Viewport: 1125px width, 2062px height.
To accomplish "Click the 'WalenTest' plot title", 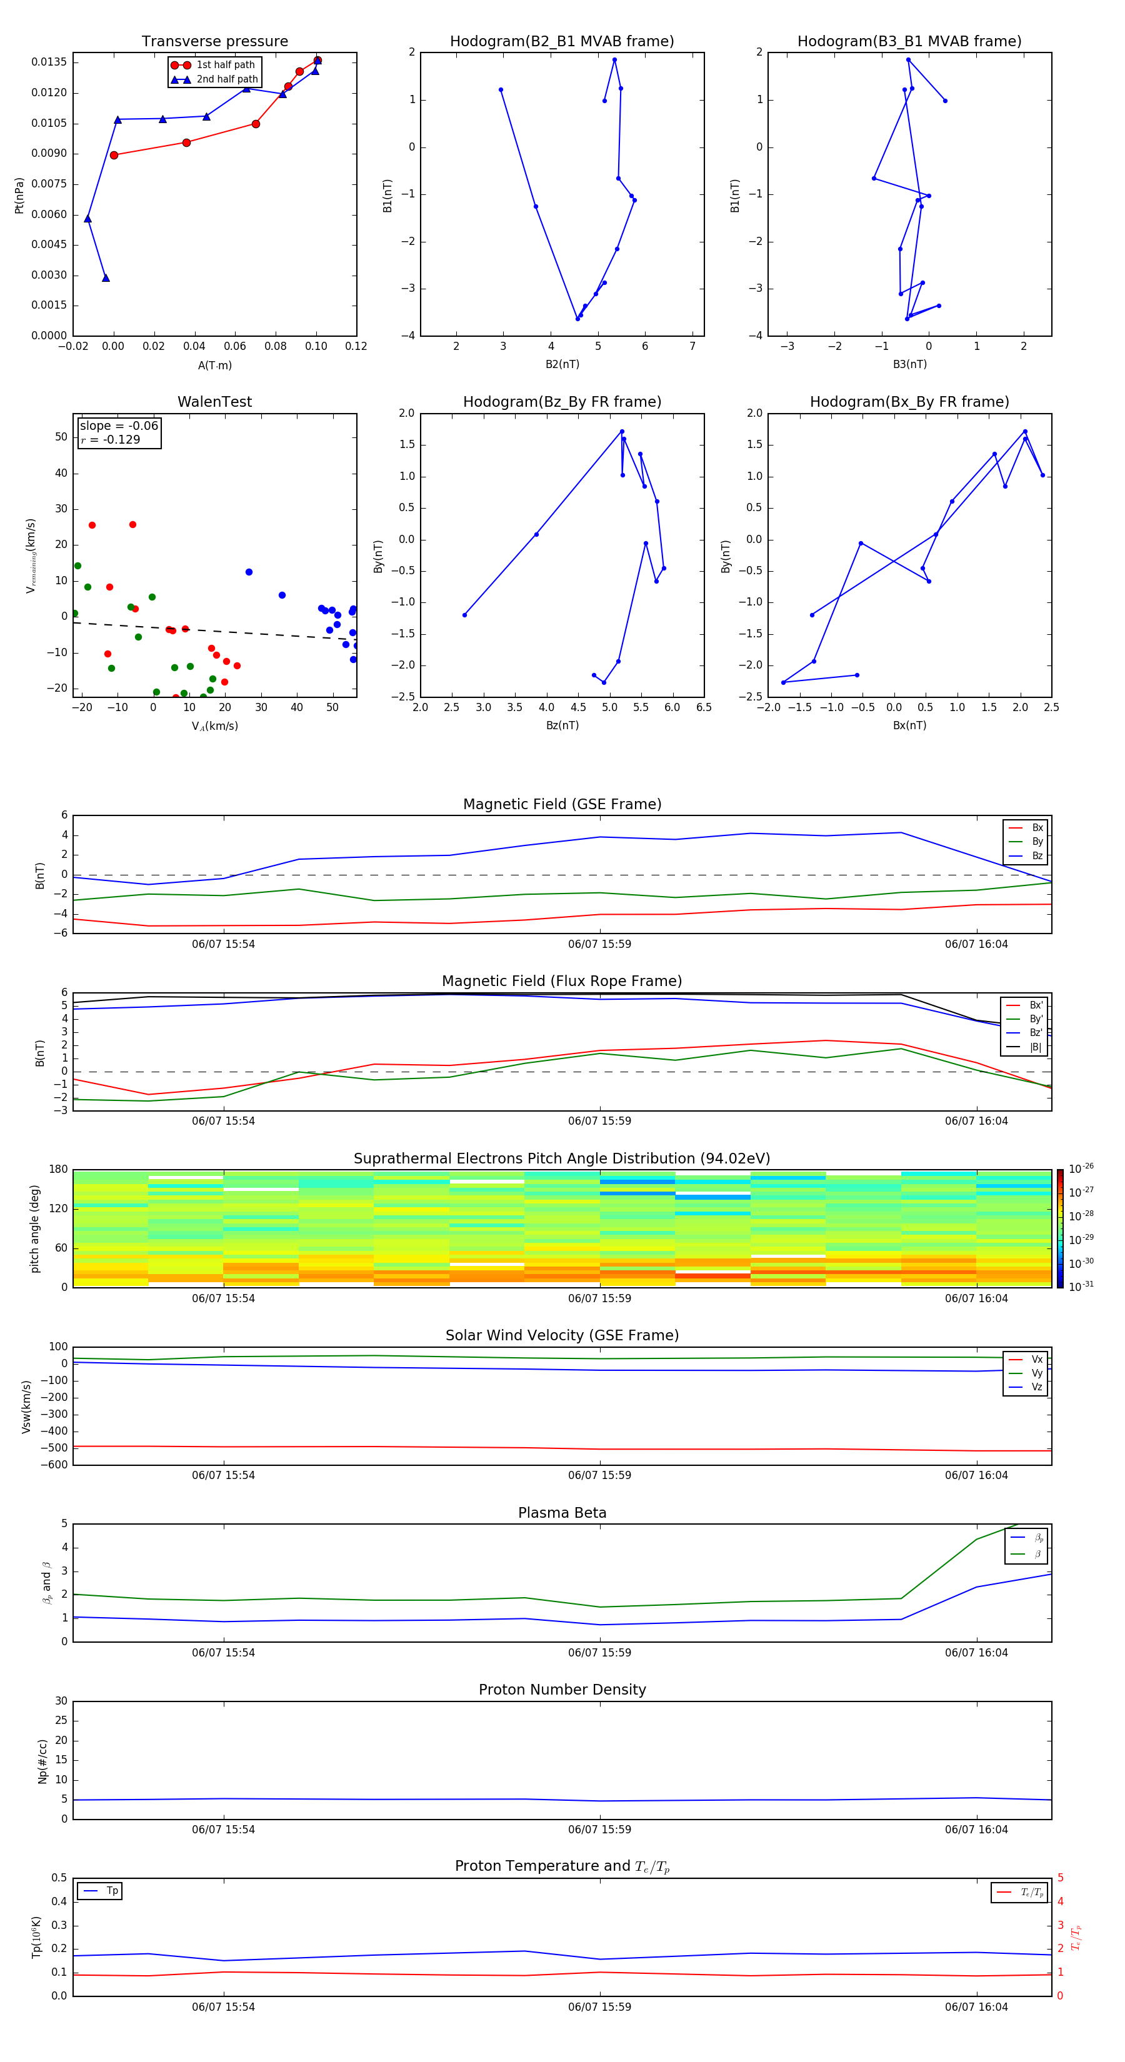I will click(214, 402).
